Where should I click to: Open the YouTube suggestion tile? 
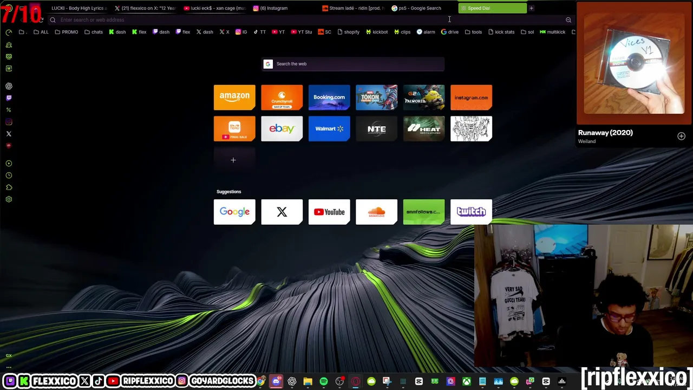coord(329,212)
